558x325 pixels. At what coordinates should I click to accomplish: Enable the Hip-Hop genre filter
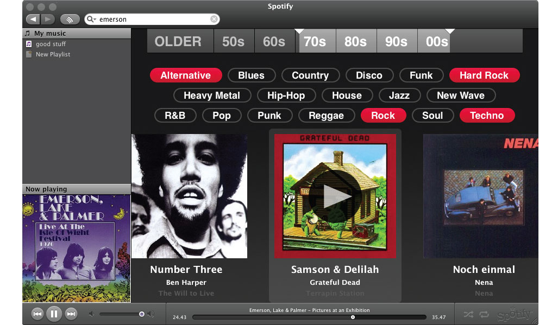pos(286,95)
